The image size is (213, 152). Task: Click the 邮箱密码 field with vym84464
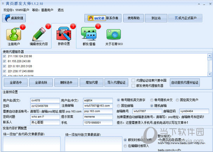[x=194, y=111]
